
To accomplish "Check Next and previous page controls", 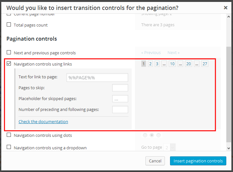I will click(9, 52).
